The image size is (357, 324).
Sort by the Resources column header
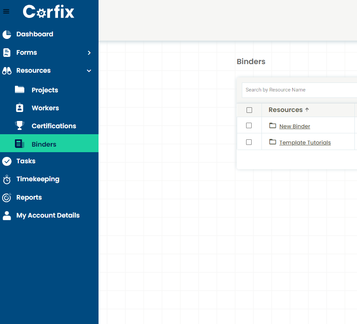[x=285, y=110]
